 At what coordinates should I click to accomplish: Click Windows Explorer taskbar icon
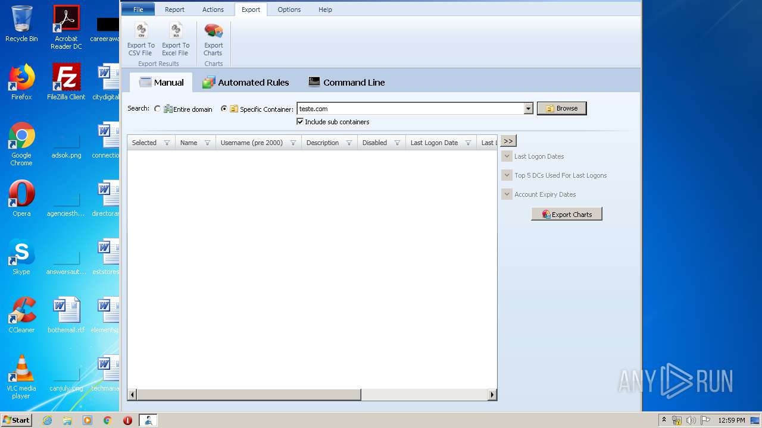[67, 420]
